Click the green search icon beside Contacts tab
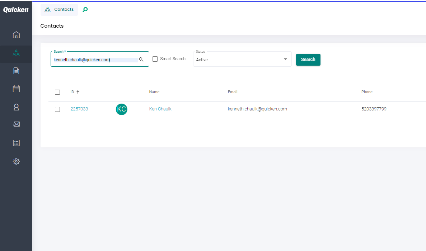 [x=85, y=10]
